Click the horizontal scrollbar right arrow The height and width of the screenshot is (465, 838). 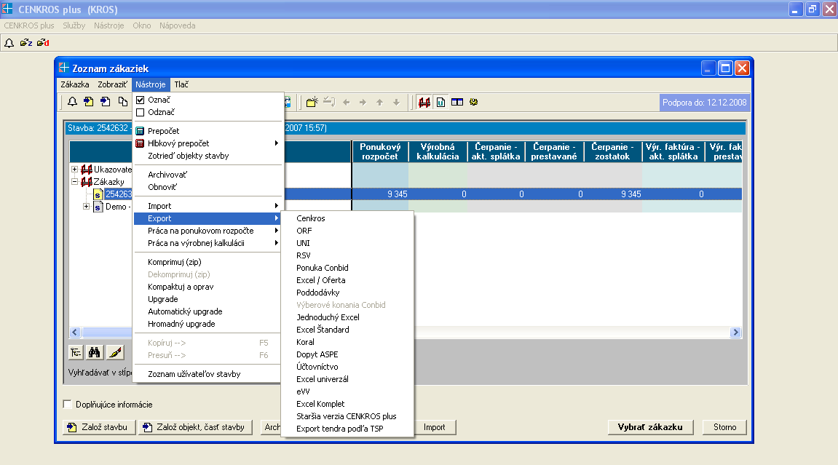[x=735, y=332]
